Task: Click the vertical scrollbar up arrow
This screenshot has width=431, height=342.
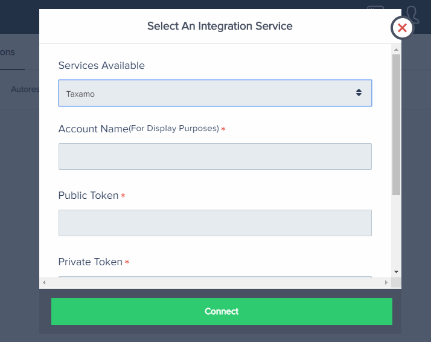Action: 396,50
